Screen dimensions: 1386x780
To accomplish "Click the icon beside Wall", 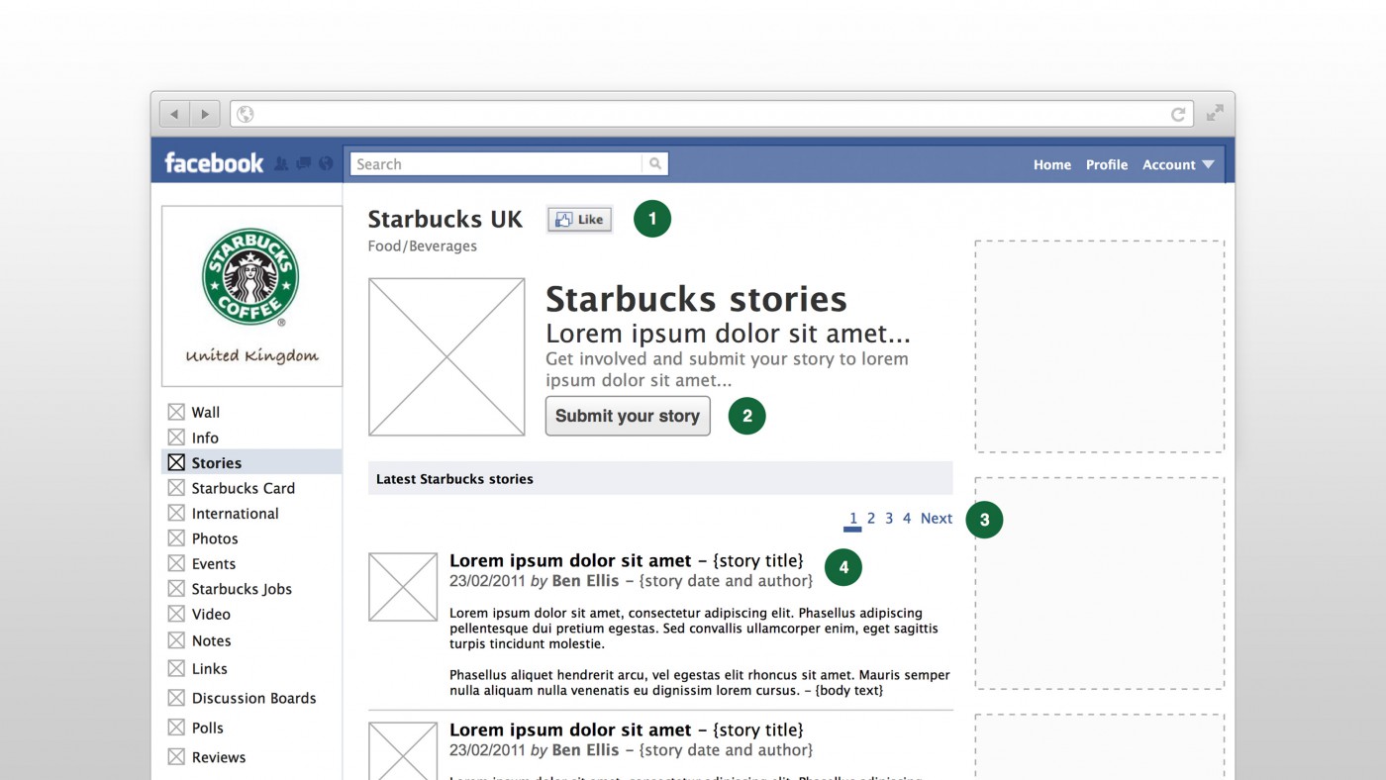I will 176,412.
